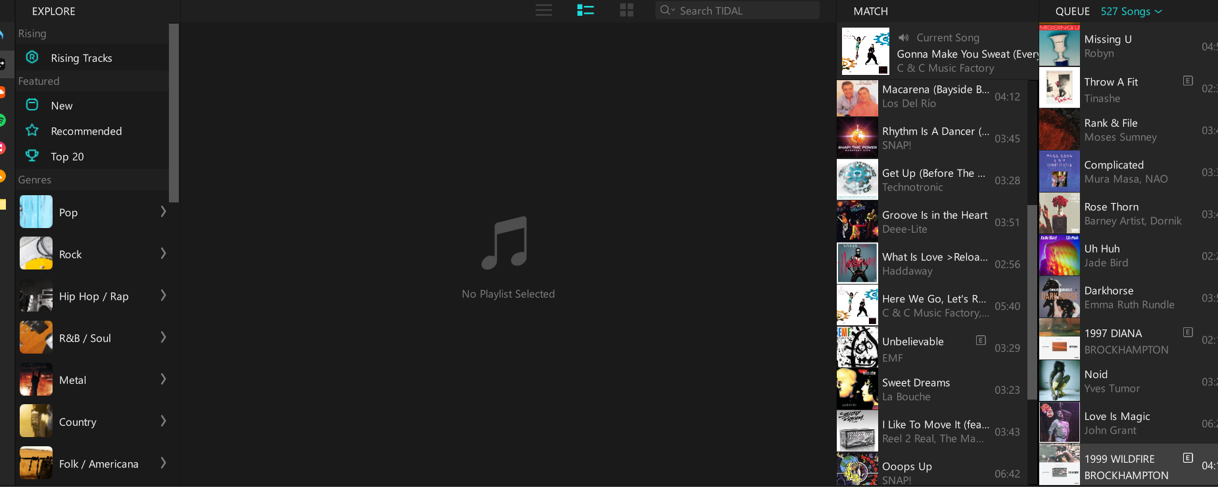Select "Rhythm Is A Dancer" in Match list

pyautogui.click(x=931, y=138)
